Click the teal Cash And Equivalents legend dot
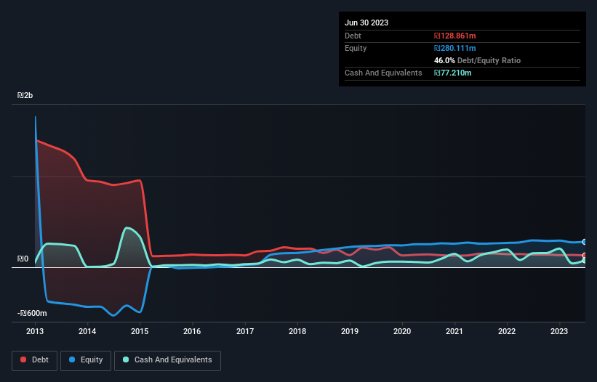The height and width of the screenshot is (382, 597). [126, 359]
